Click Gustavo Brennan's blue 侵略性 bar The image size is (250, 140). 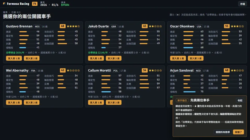[x=23, y=48]
